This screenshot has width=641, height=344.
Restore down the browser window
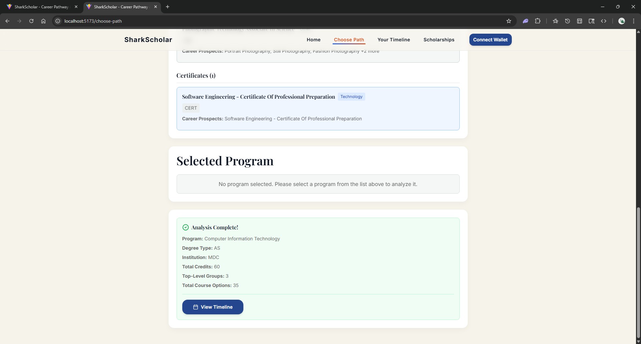(618, 7)
